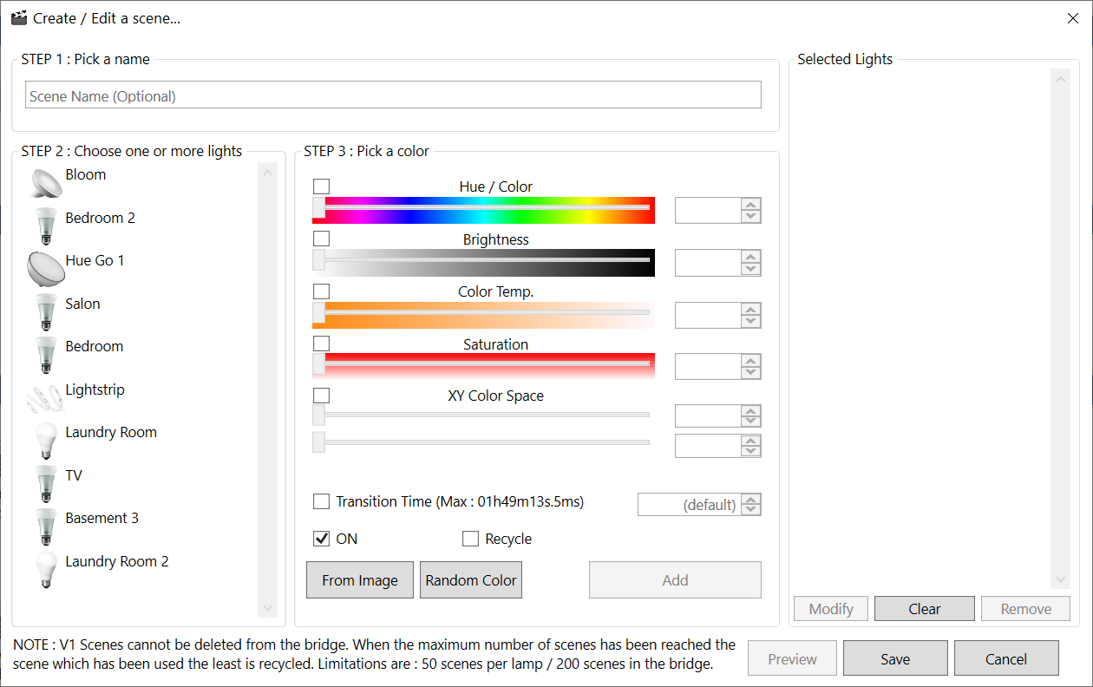Choose the Lightstrip icon in the light list

(x=46, y=397)
